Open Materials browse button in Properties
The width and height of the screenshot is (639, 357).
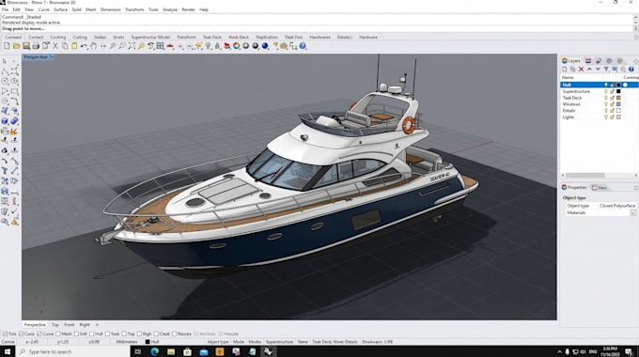click(x=632, y=212)
